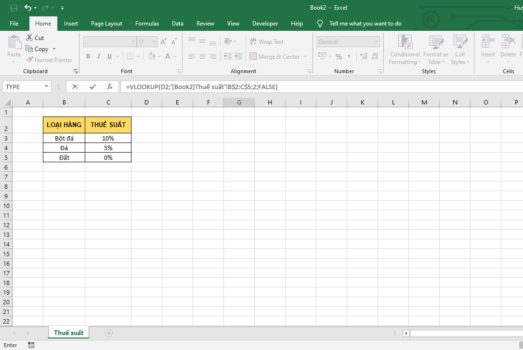Click the Save icon in title bar
The width and height of the screenshot is (523, 350).
coord(13,8)
